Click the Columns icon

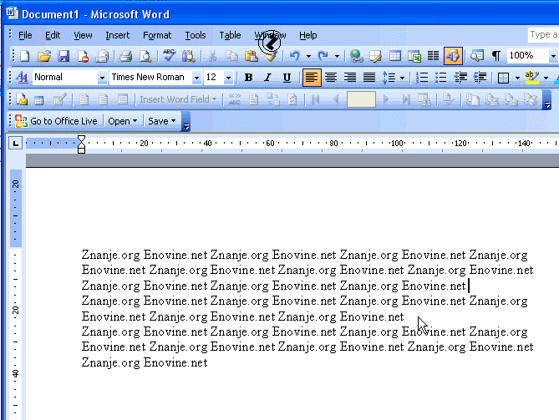point(433,56)
